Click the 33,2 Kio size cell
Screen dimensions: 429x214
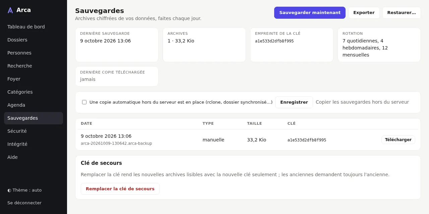coord(257,140)
